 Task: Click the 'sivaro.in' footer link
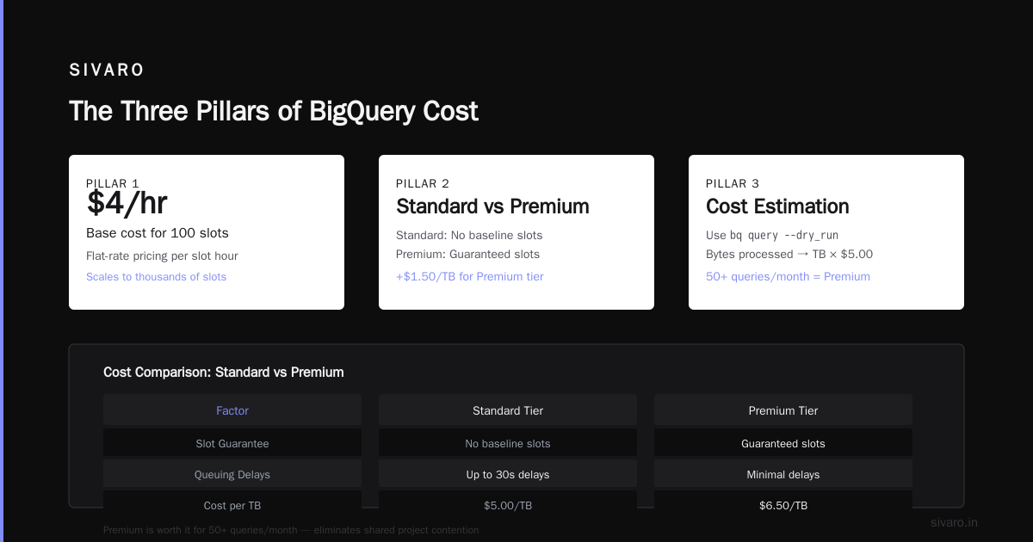click(955, 522)
